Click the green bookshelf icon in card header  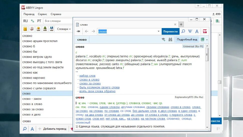pos(203,40)
